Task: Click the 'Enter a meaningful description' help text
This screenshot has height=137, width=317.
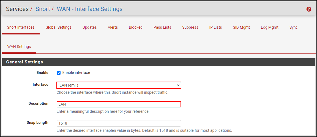Action: point(103,111)
